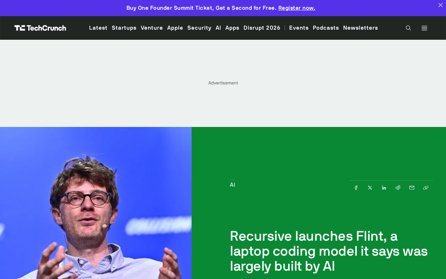Open the Newsletters page
The image size is (446, 279).
(361, 28)
